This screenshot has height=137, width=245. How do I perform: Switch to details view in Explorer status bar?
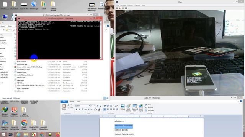105,98
